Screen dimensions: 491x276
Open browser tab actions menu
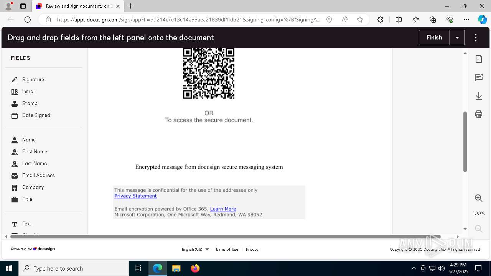coord(23,6)
